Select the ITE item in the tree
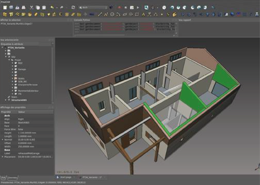The width and height of the screenshot is (260, 185). [20, 94]
